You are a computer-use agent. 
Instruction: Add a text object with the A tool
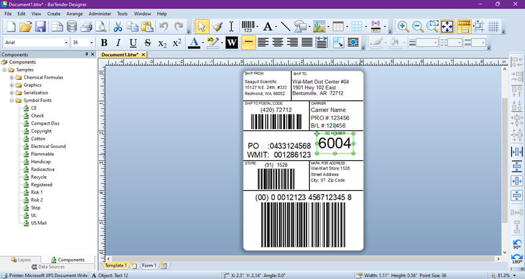[267, 26]
